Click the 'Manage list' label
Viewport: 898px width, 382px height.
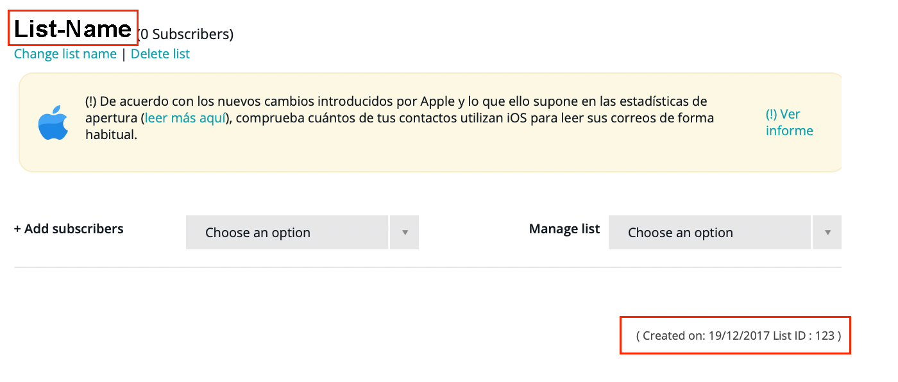564,229
